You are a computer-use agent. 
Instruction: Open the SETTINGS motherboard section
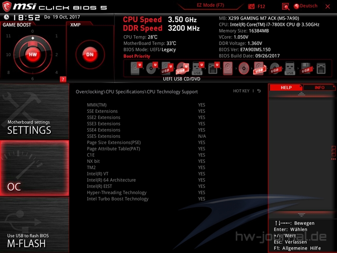pos(35,111)
